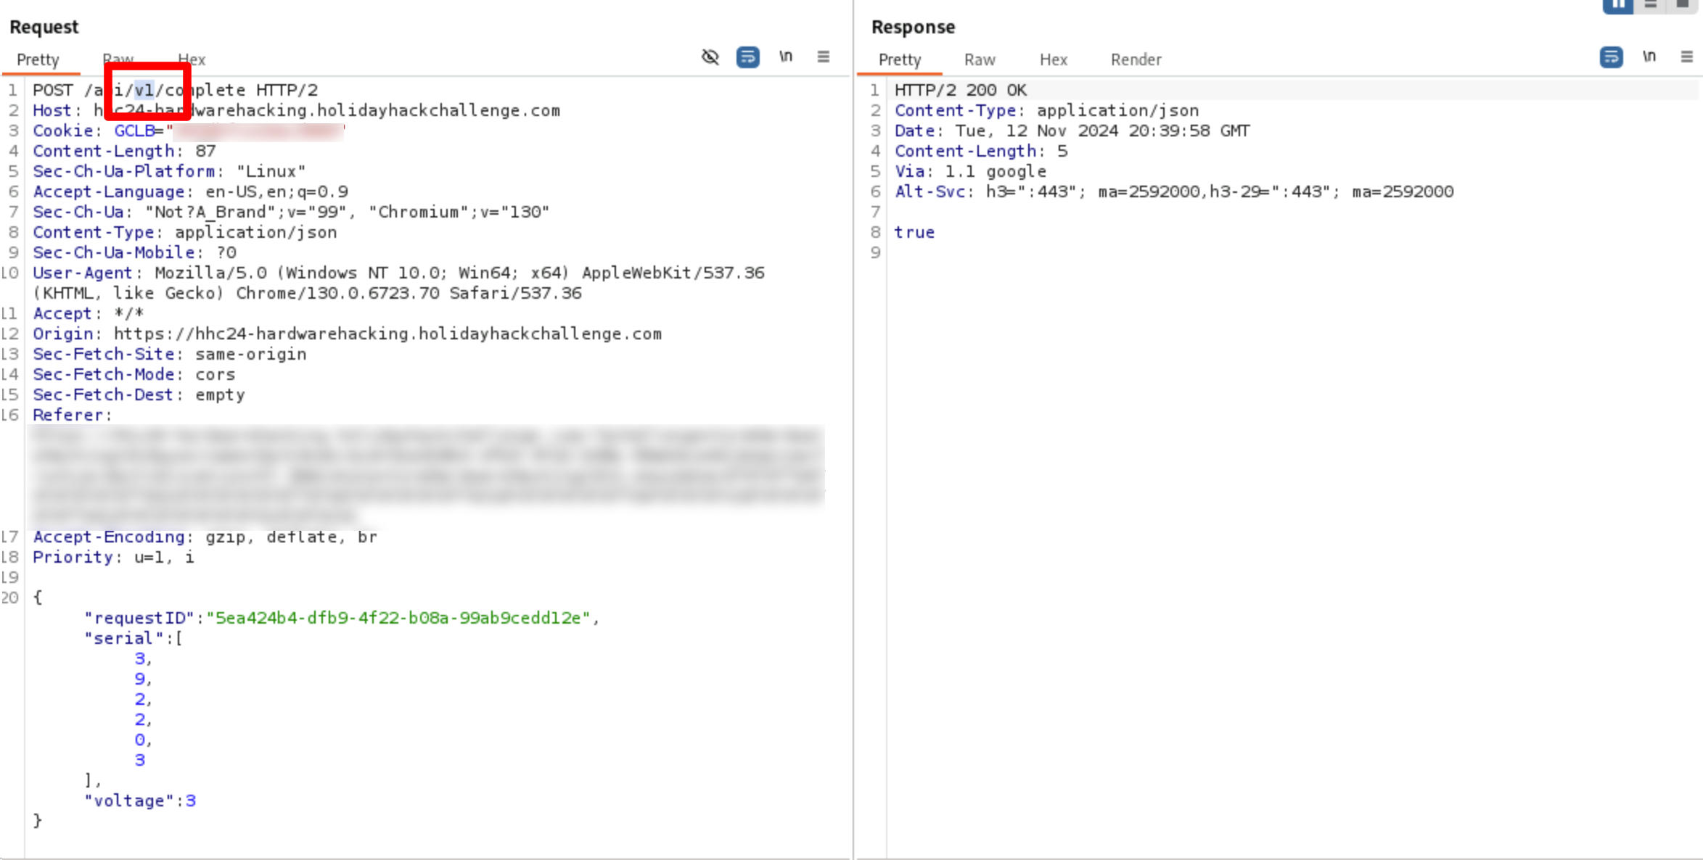Select the Request Pretty tab
Viewport: 1703px width, 860px height.
pyautogui.click(x=38, y=60)
